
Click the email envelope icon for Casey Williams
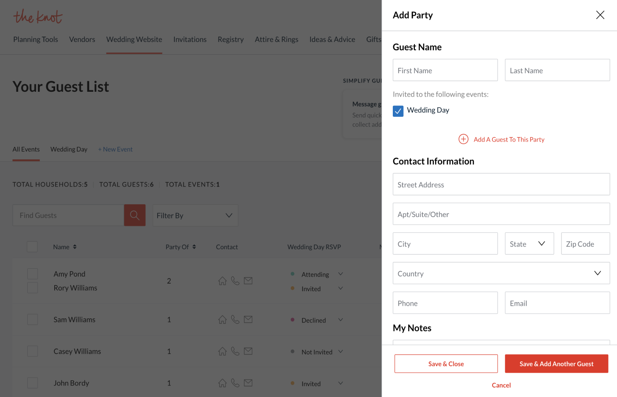pyautogui.click(x=248, y=351)
